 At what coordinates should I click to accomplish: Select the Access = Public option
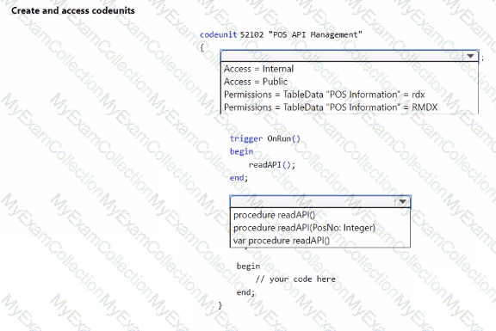coord(256,82)
